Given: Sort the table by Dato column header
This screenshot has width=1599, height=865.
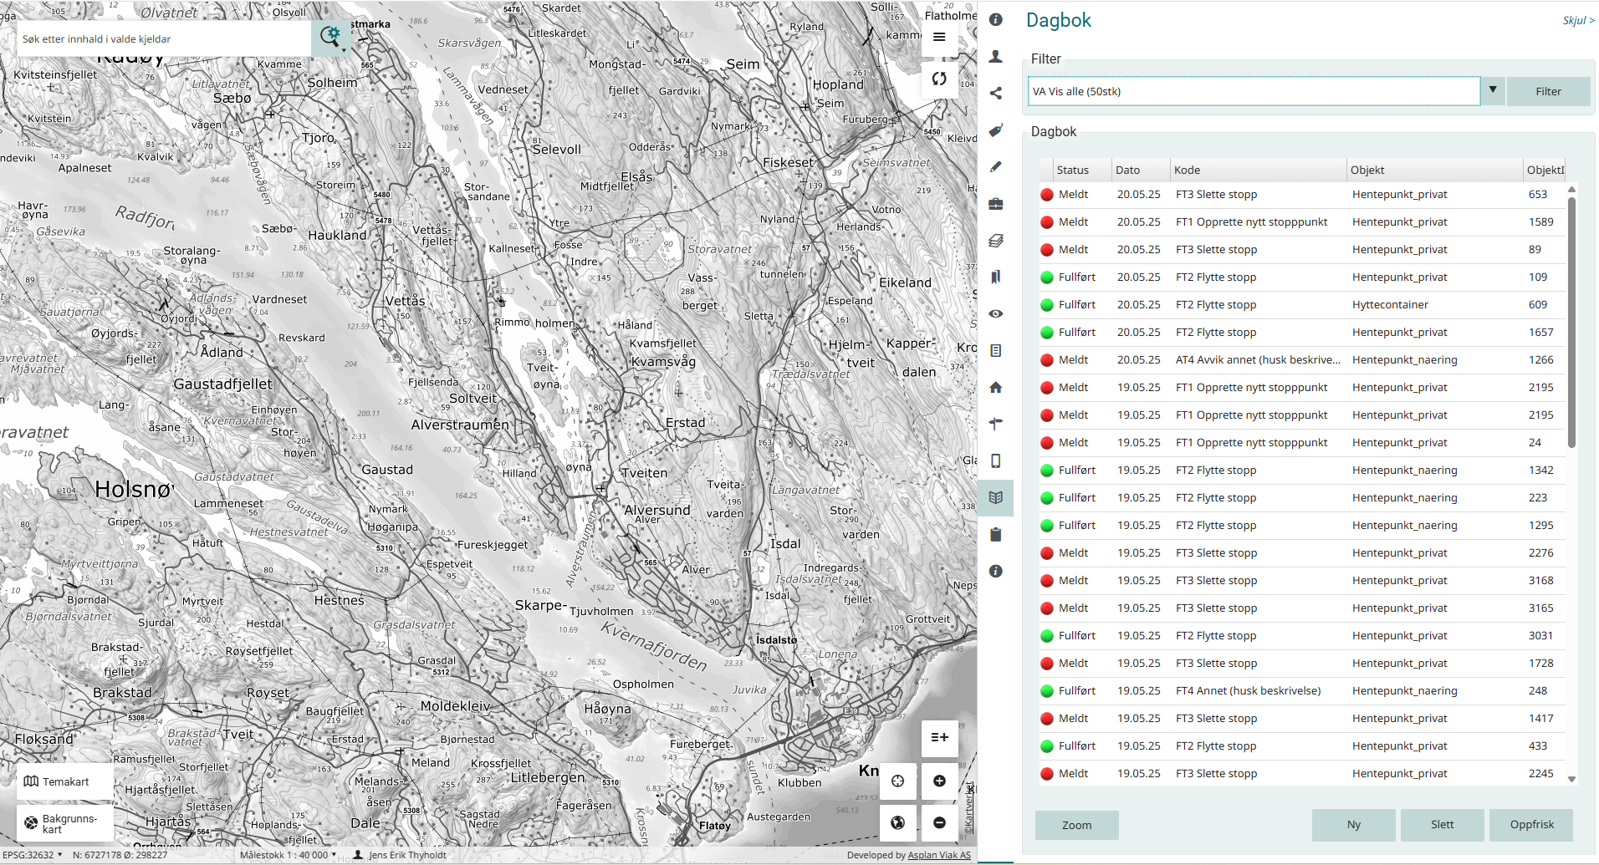Looking at the screenshot, I should tap(1127, 170).
